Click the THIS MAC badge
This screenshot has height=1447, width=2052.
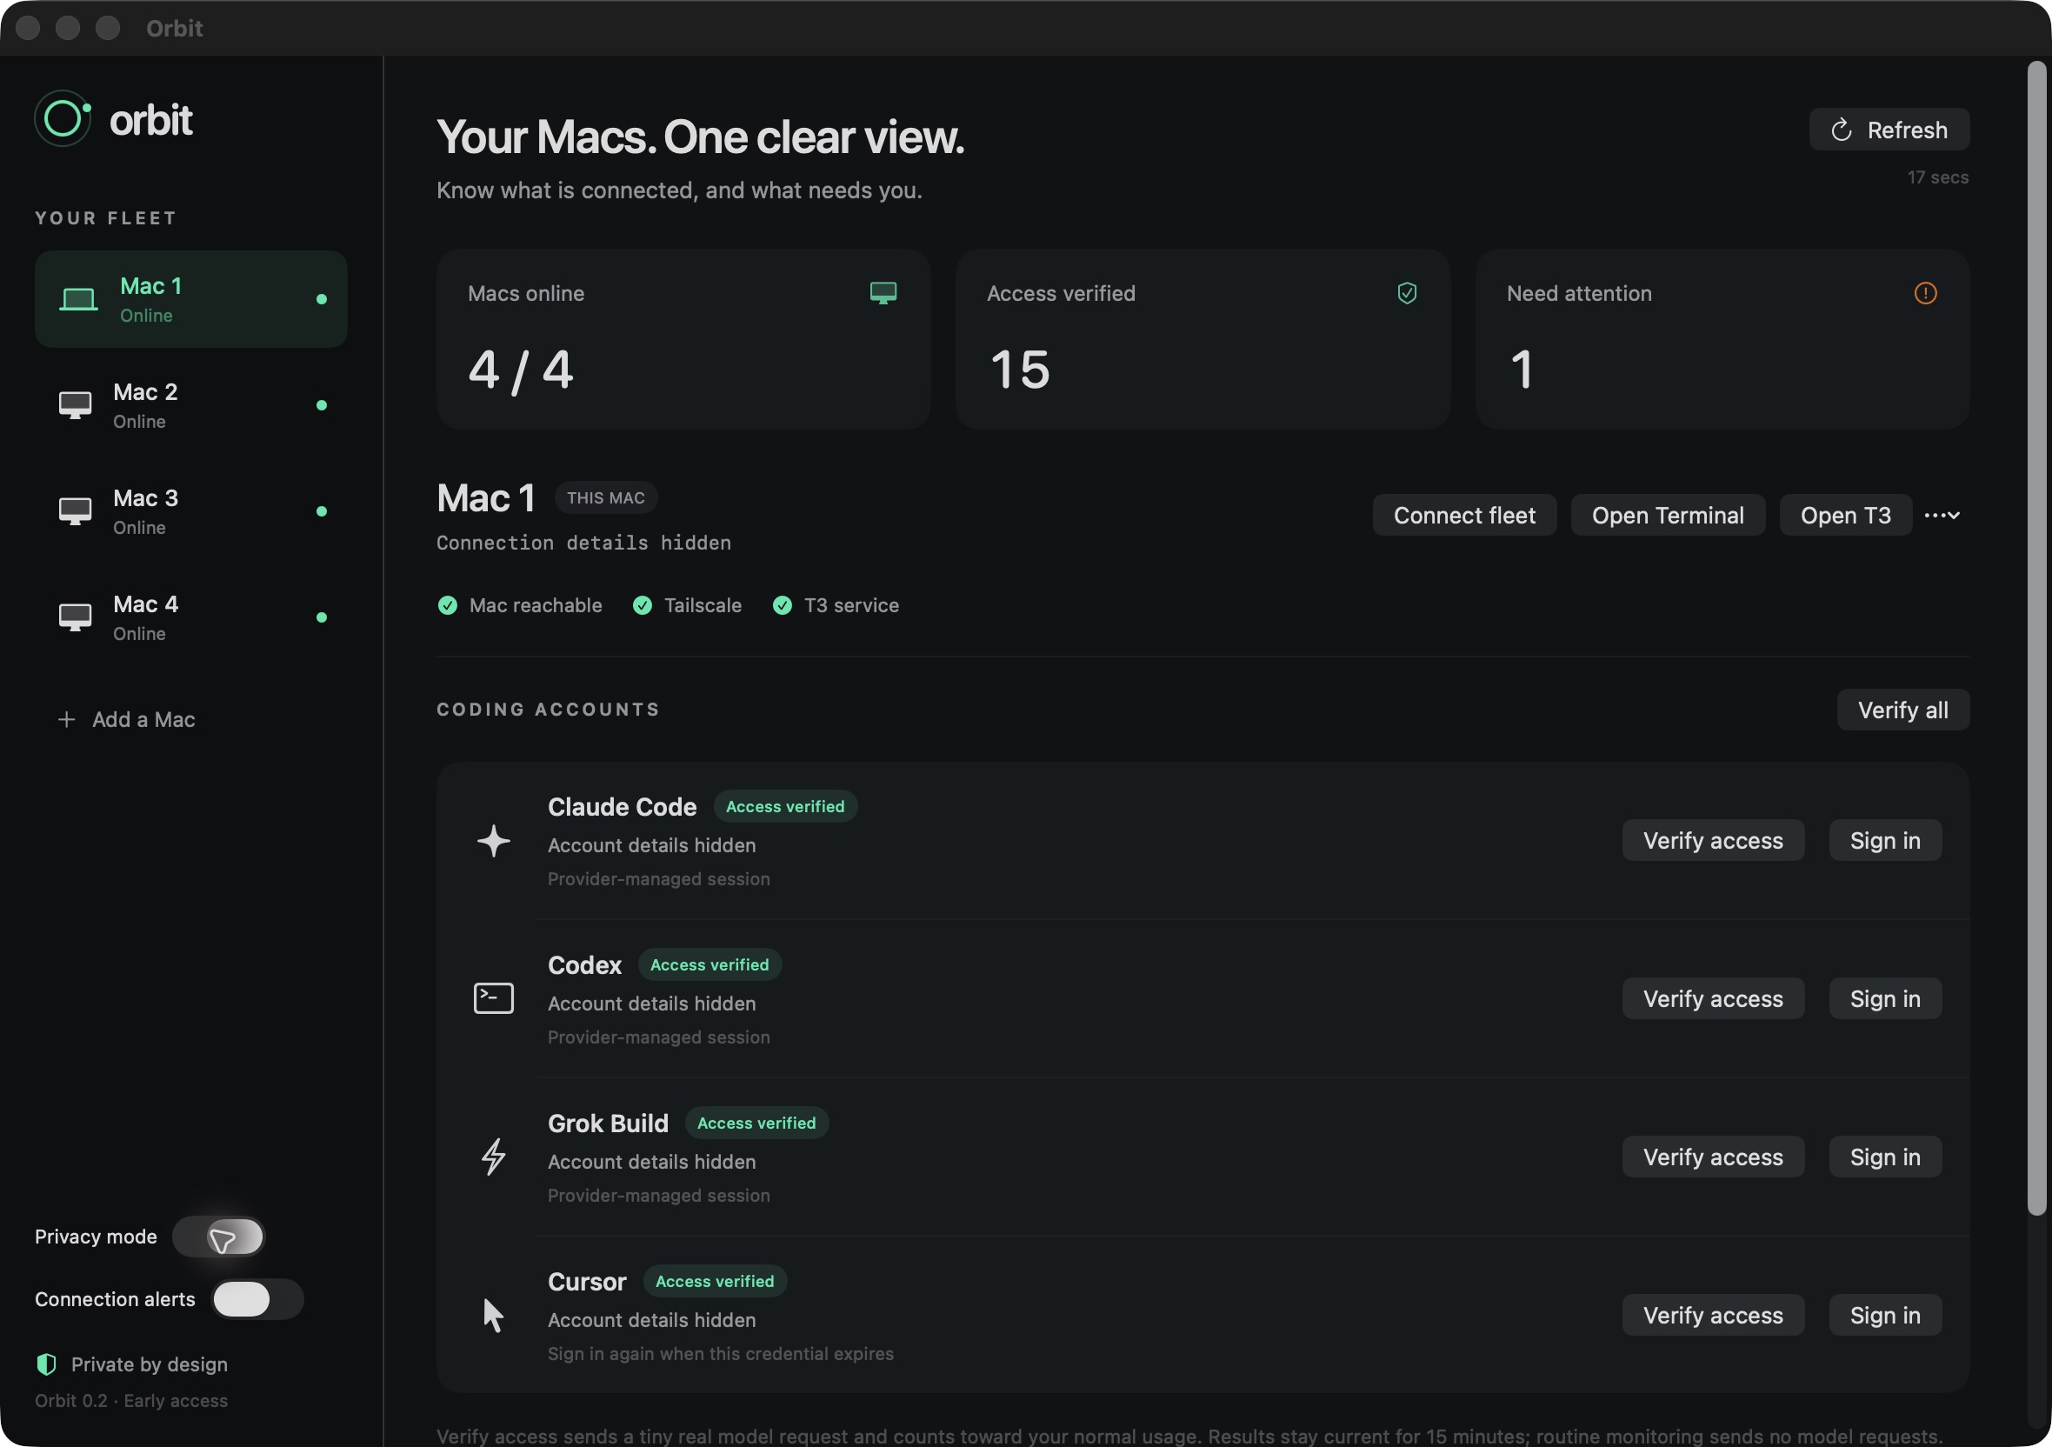tap(606, 497)
